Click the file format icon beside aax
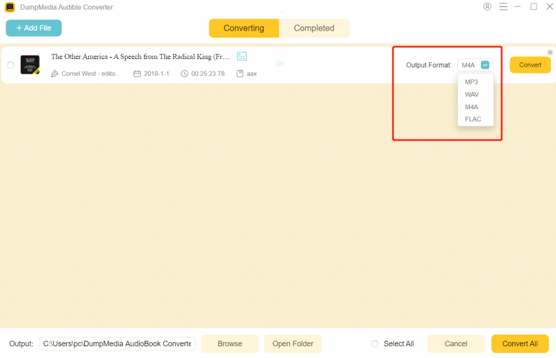Image resolution: width=556 pixels, height=358 pixels. click(x=240, y=74)
